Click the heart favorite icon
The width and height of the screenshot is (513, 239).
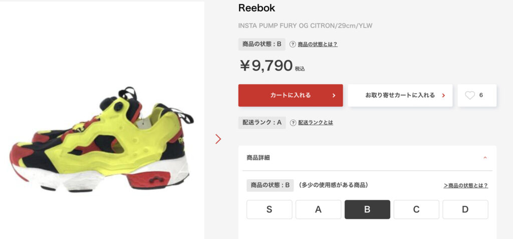click(x=470, y=95)
